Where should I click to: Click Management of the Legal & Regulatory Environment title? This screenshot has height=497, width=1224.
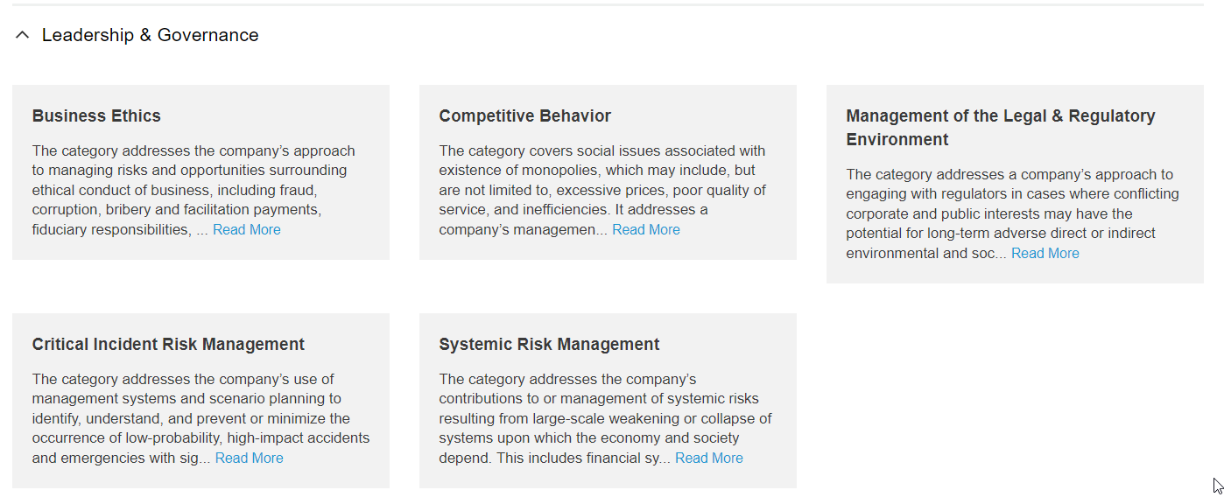1000,128
